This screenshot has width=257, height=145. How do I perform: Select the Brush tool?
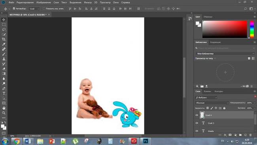(4, 54)
